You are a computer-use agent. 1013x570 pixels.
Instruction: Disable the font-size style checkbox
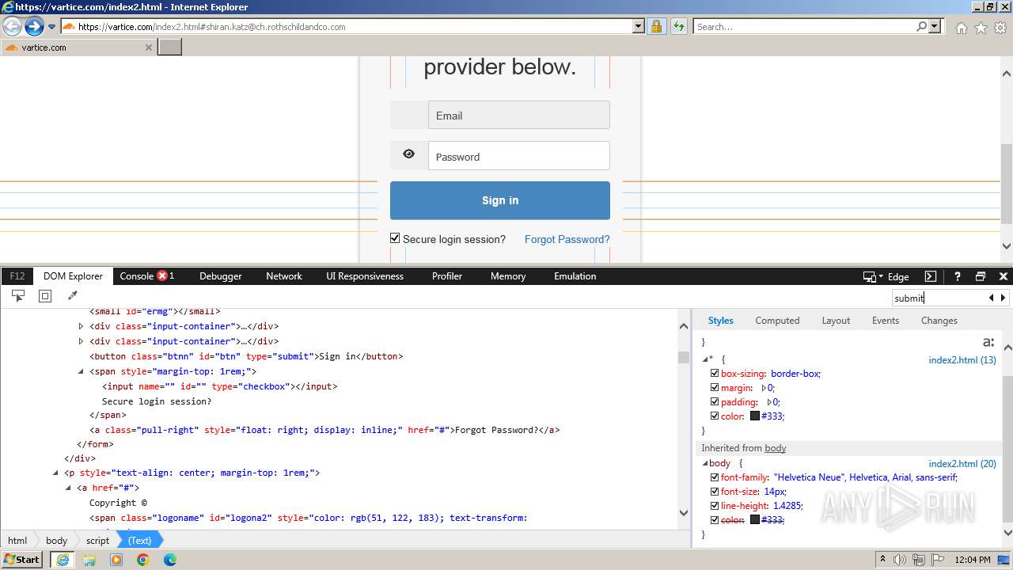[x=715, y=492]
